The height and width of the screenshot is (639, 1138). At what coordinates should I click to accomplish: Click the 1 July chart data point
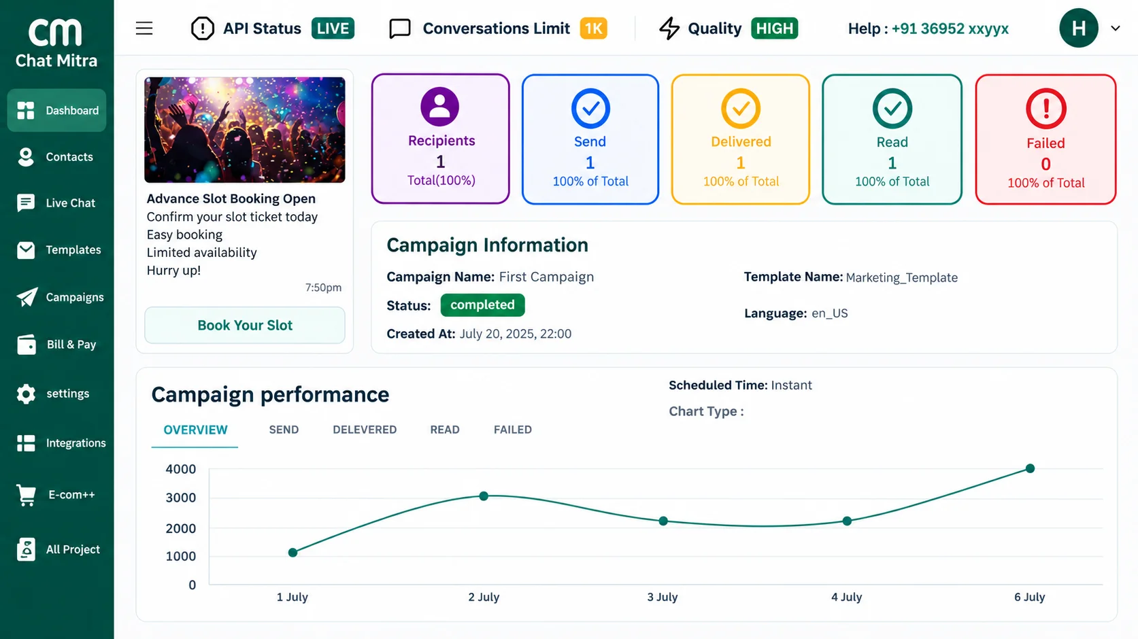[292, 553]
